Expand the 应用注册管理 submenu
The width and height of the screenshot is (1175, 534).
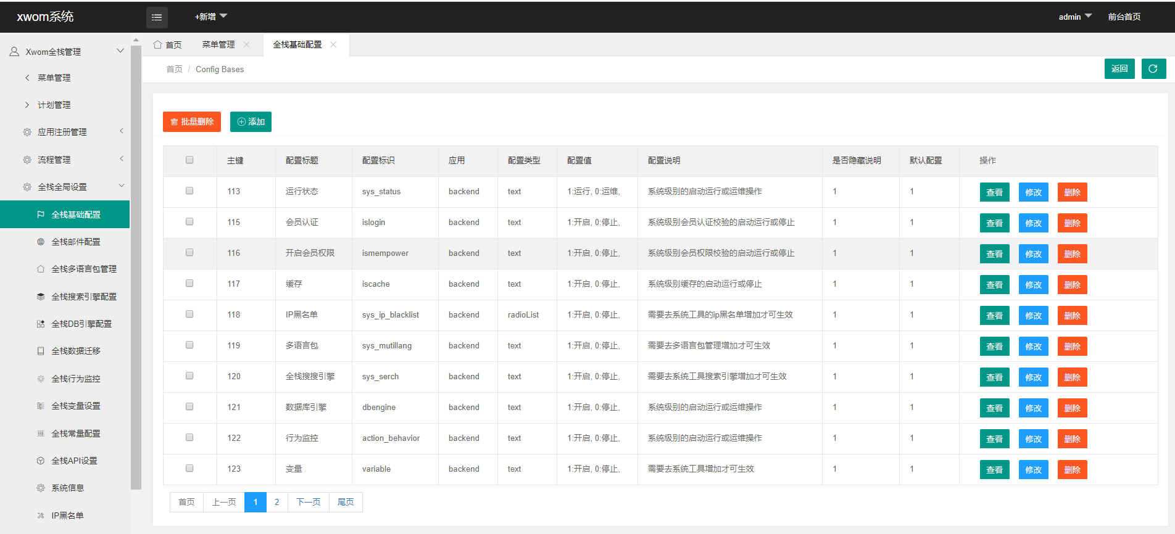point(122,131)
